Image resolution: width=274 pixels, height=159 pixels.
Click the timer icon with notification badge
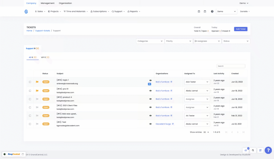click(x=246, y=150)
